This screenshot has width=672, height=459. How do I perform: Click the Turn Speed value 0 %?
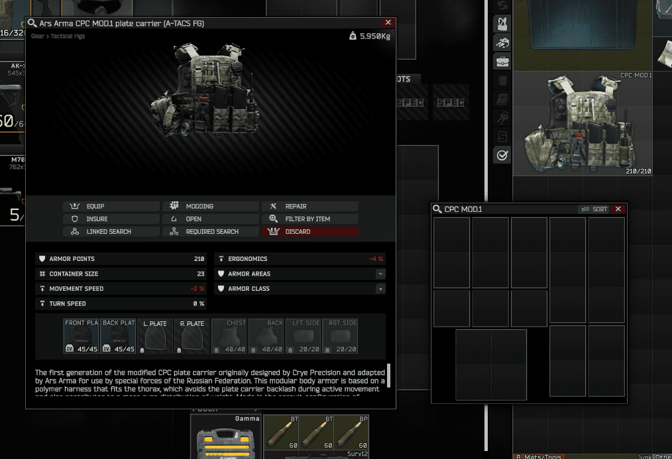click(x=198, y=303)
